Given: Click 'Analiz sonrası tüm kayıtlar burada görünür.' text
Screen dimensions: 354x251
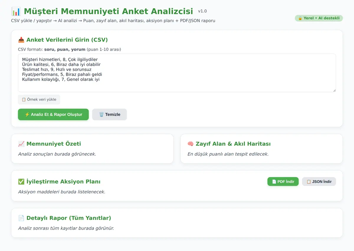Looking at the screenshot, I should coord(66,228).
